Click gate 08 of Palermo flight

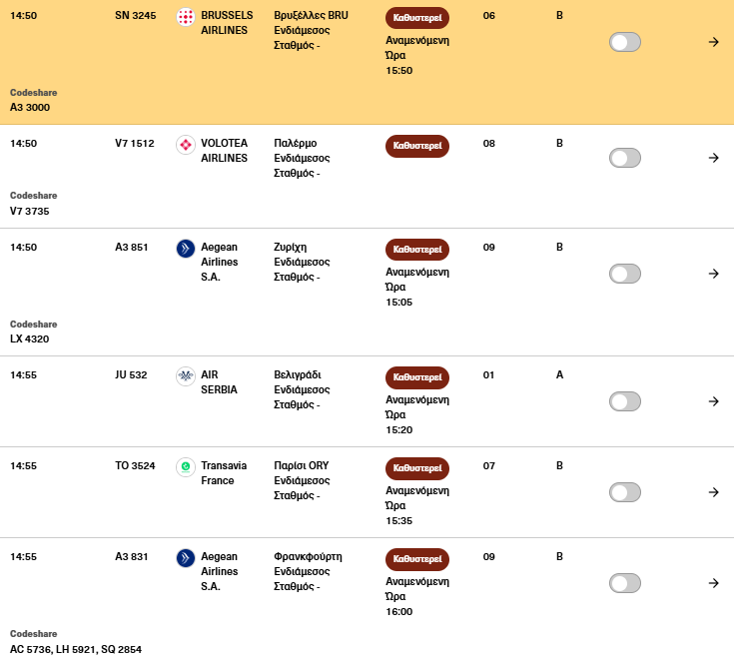coord(489,144)
